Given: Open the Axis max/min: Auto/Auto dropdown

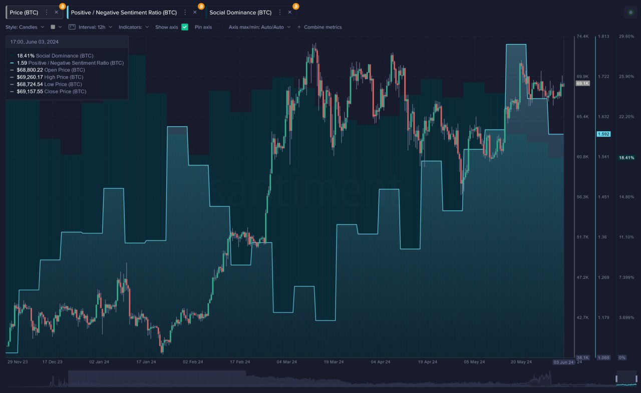Looking at the screenshot, I should click(259, 27).
